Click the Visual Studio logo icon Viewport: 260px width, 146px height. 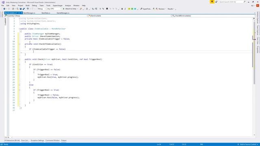pos(3,2)
